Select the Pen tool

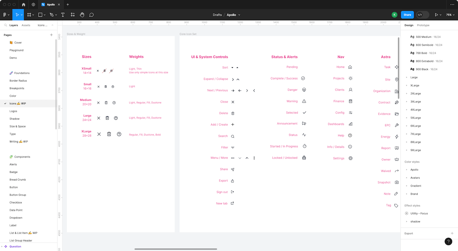[51, 15]
